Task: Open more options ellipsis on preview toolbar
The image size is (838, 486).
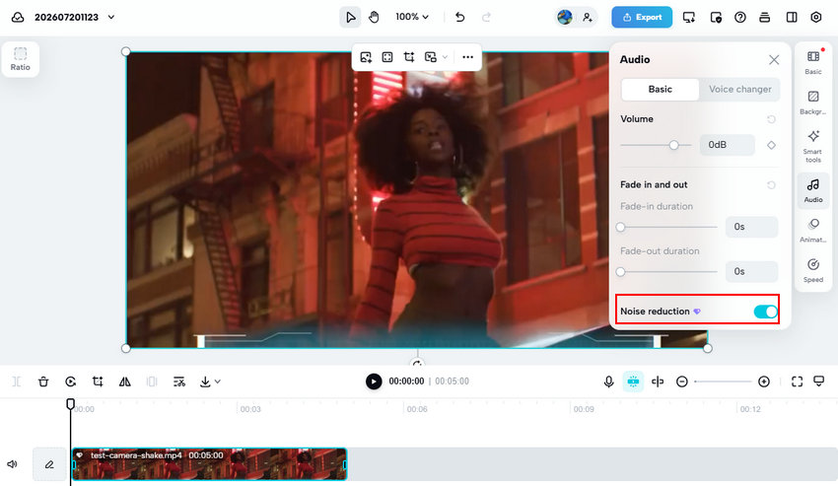Action: pyautogui.click(x=467, y=57)
